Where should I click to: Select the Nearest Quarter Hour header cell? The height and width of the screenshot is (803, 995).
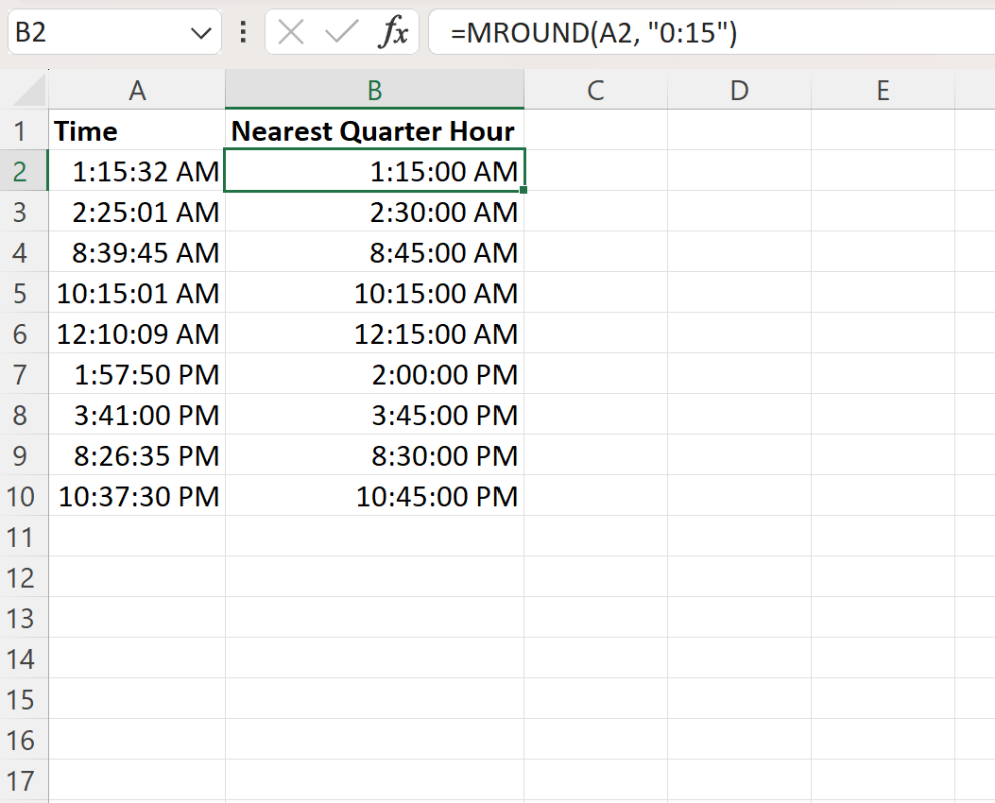374,130
